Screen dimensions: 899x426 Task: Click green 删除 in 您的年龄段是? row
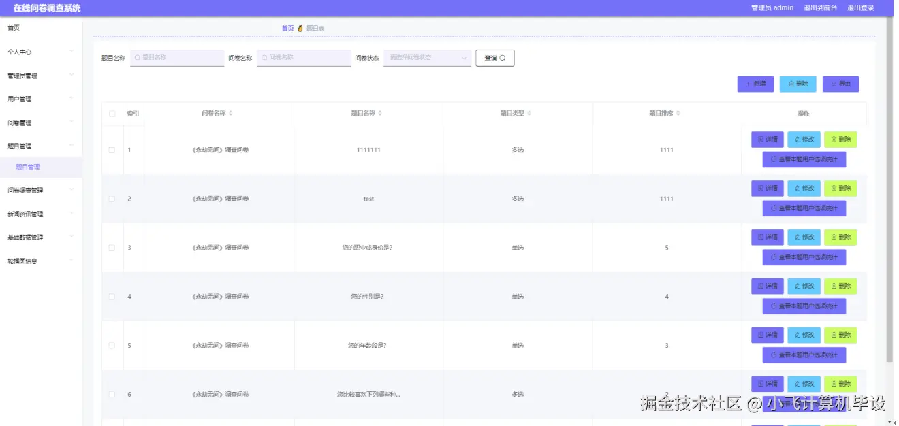[840, 335]
